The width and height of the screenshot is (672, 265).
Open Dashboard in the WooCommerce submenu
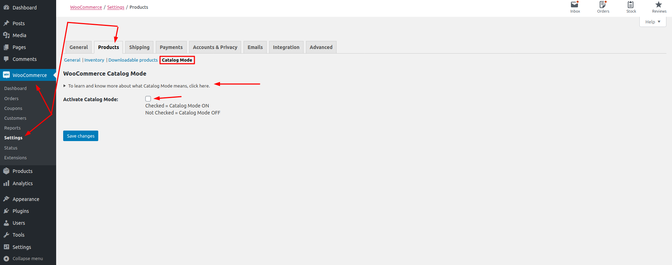click(x=15, y=88)
